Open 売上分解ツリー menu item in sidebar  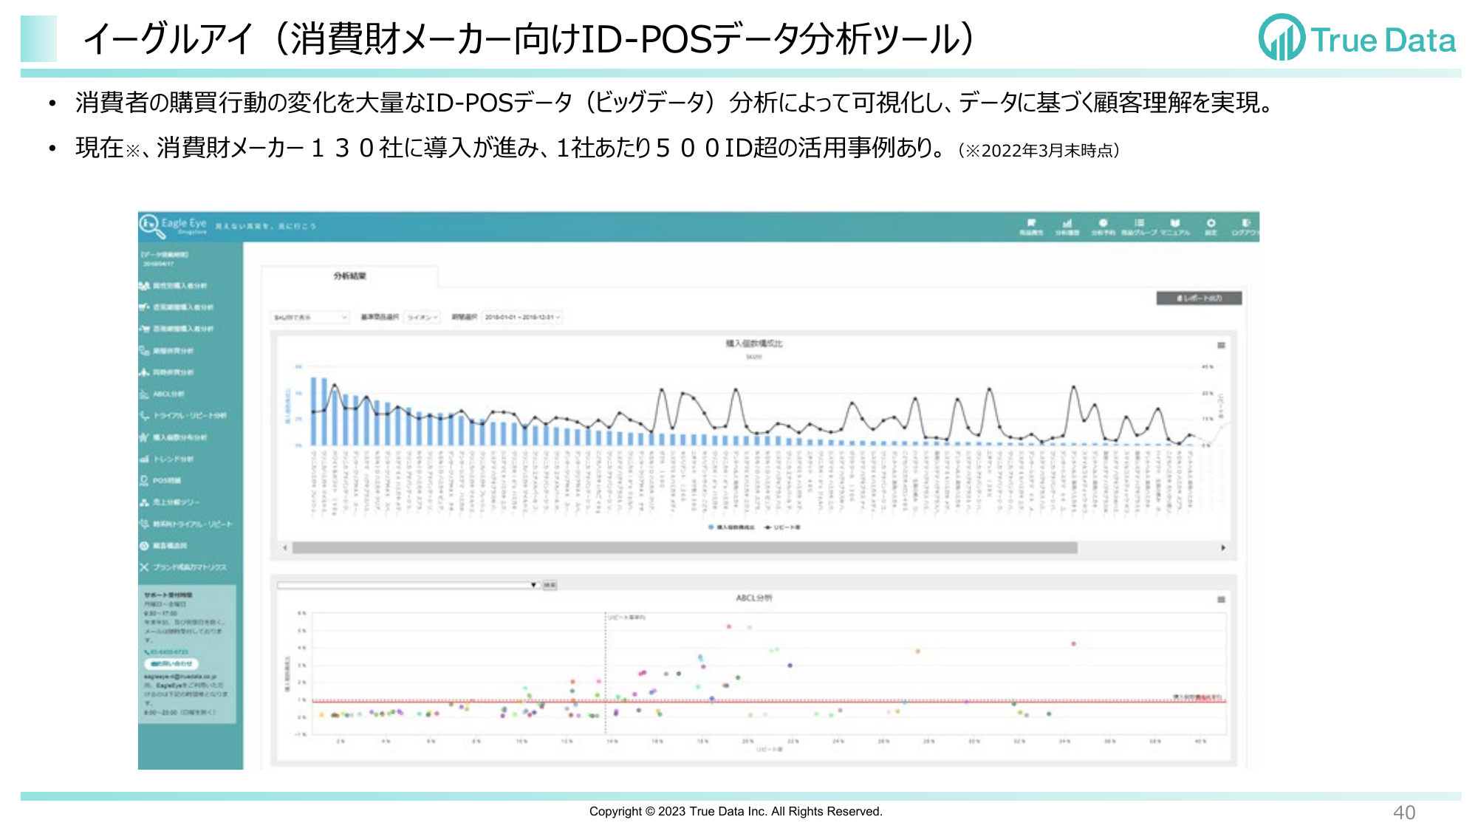coord(177,502)
